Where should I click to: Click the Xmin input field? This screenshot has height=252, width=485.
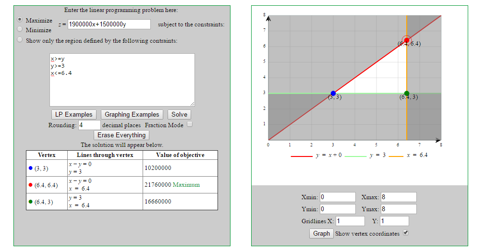(x=337, y=197)
